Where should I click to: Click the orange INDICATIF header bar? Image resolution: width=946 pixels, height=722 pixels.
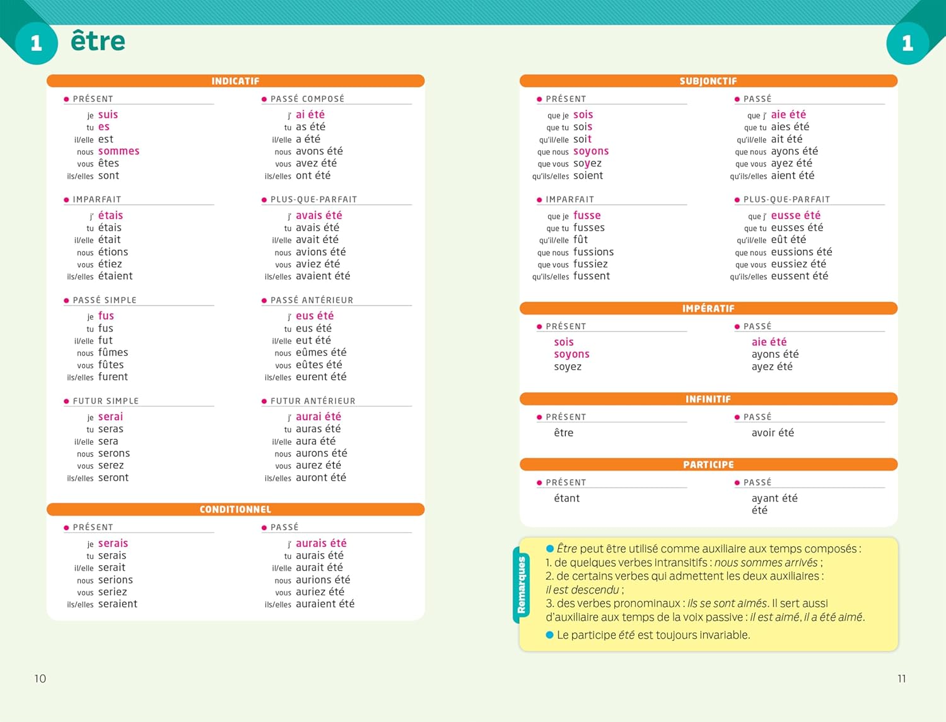235,81
